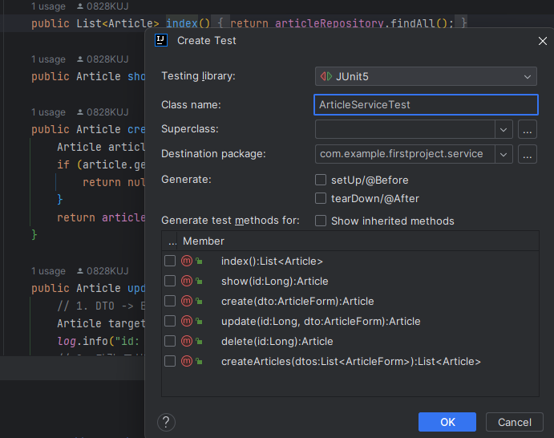Click the JUnit5 icon in Testing library

(326, 76)
